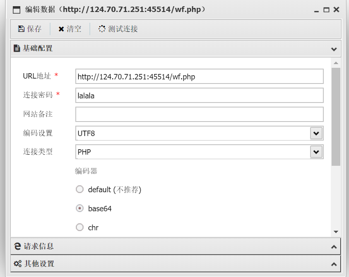Select the default encoder radio button

click(x=79, y=189)
